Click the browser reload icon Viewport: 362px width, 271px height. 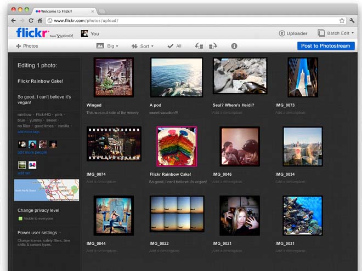(31, 20)
